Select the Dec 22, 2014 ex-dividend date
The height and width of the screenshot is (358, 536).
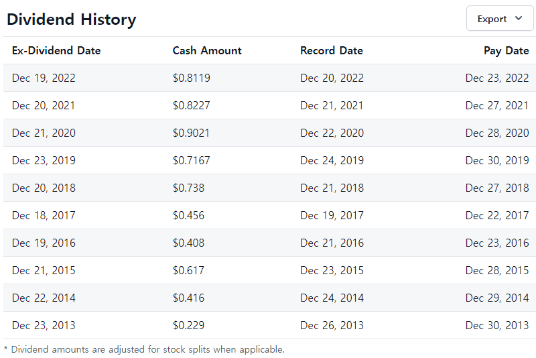click(x=44, y=298)
